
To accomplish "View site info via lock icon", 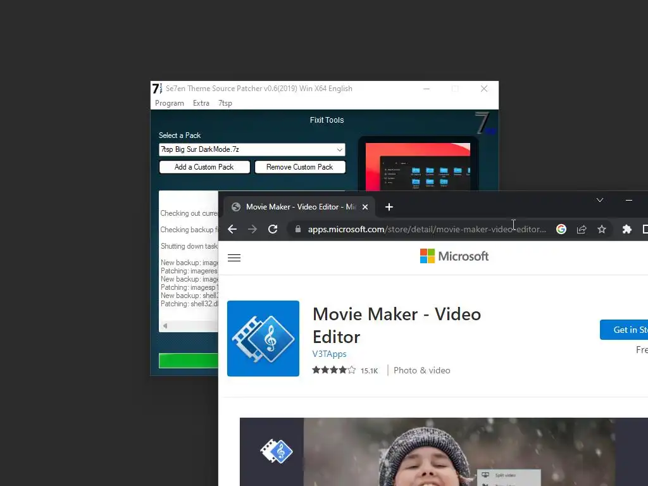I will click(298, 229).
